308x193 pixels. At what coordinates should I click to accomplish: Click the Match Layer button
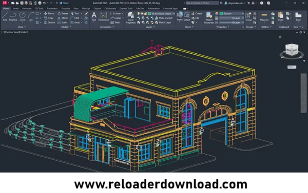pos(163,23)
